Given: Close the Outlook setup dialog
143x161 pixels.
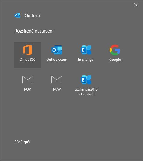Looking at the screenshot, I should pyautogui.click(x=136, y=5).
